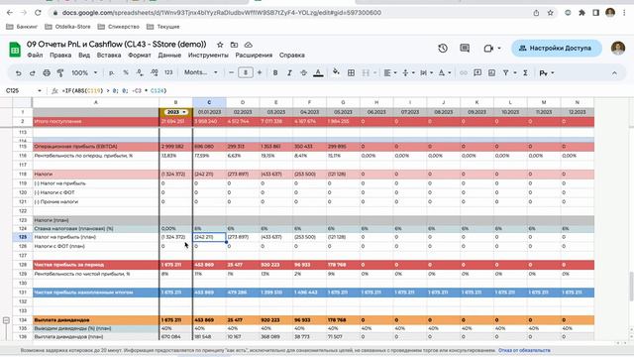Collapse the toolbar with the chevron
This screenshot has width=634, height=357.
(x=614, y=73)
